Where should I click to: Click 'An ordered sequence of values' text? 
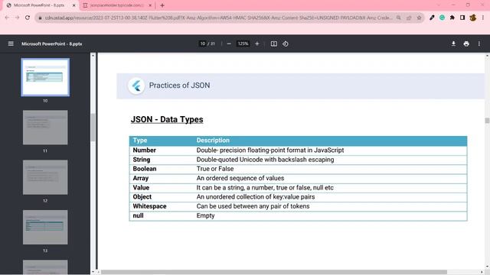(240, 178)
